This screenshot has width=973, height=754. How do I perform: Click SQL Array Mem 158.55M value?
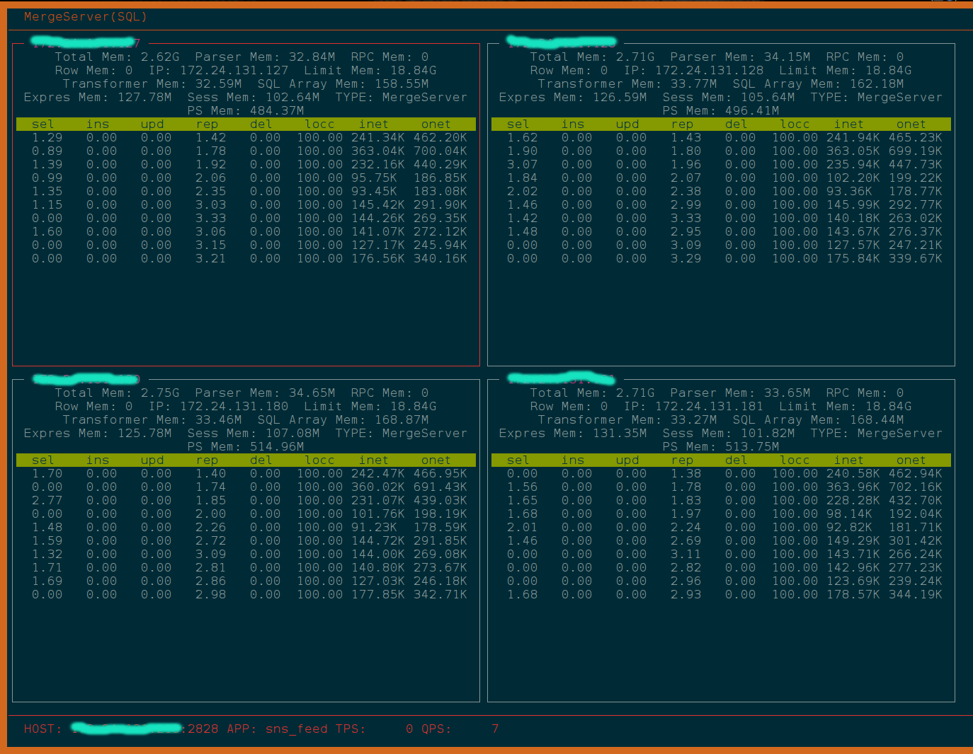pos(402,83)
